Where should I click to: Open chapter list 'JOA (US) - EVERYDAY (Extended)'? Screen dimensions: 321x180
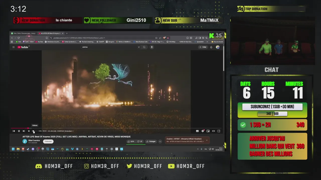(x=61, y=131)
